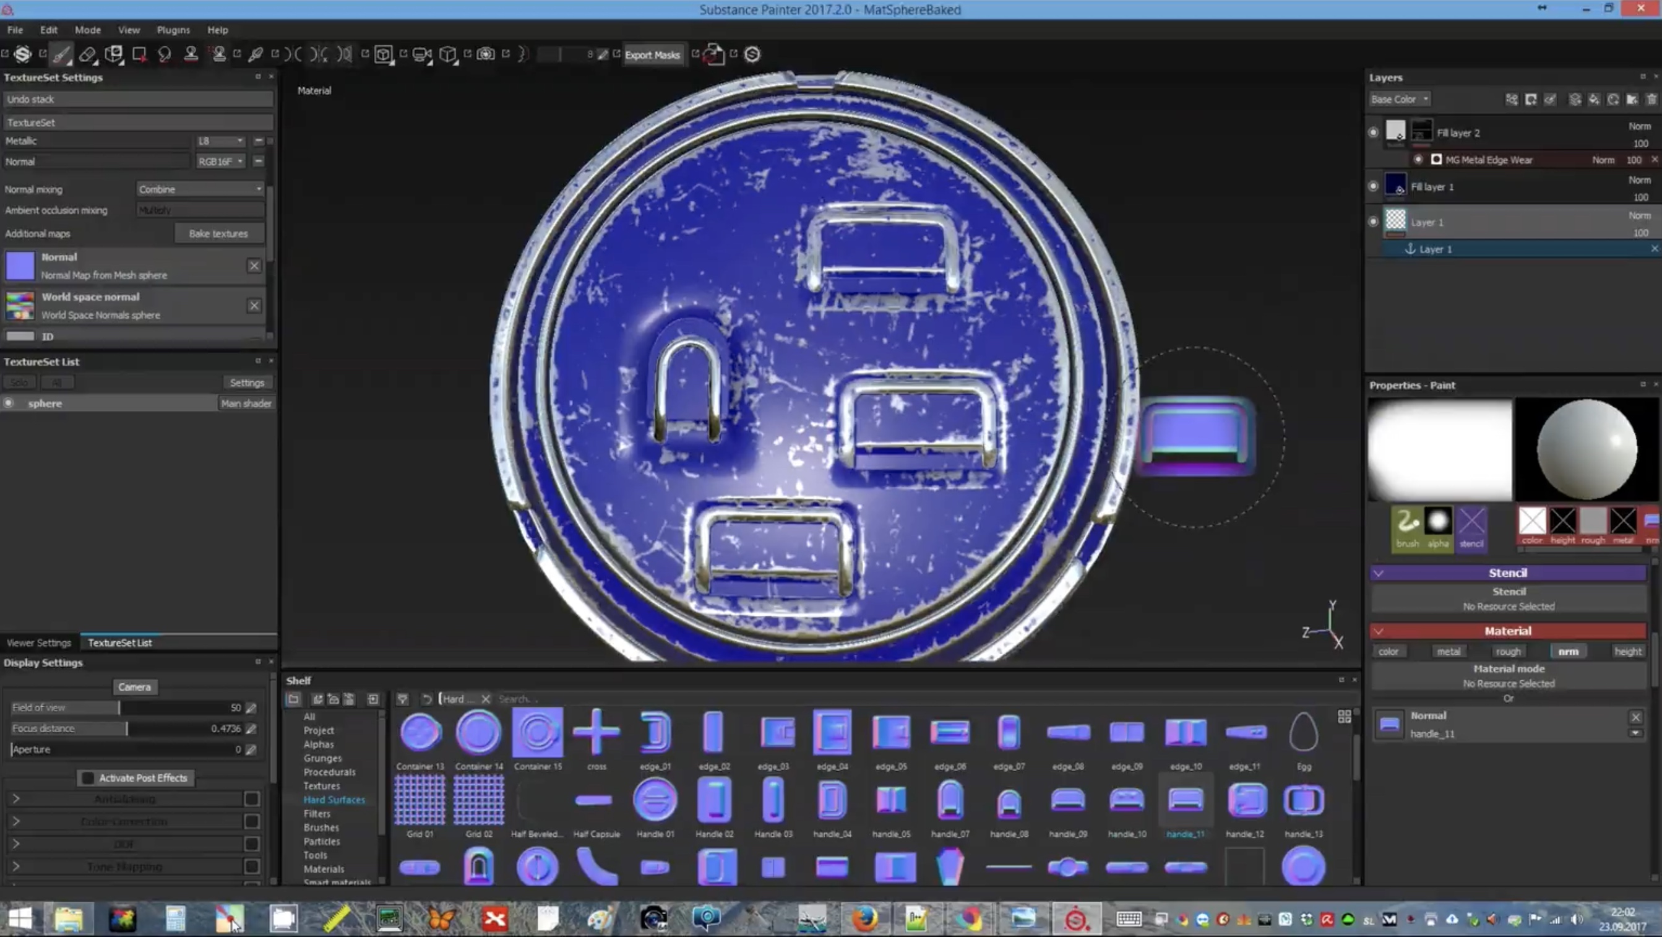Enable Activate Post Effects checkbox

88,778
